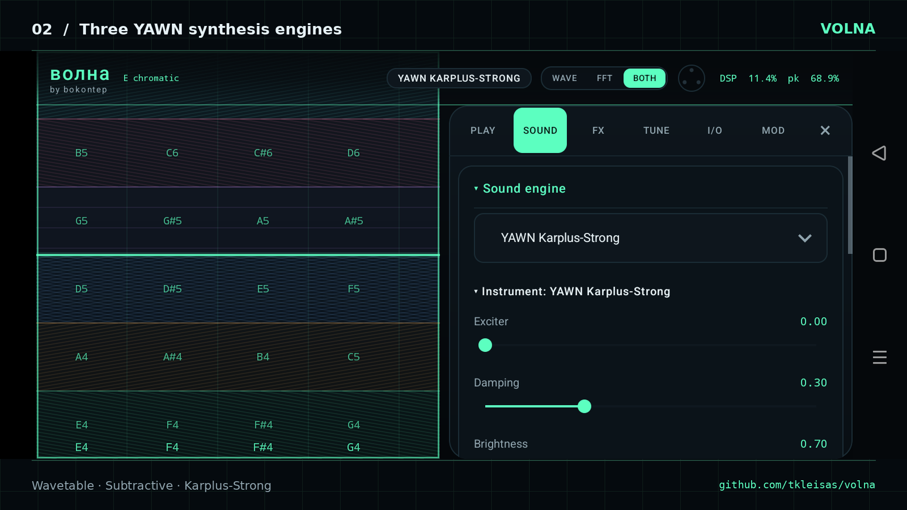Play the F5 note pad
The width and height of the screenshot is (907, 510).
tap(354, 289)
